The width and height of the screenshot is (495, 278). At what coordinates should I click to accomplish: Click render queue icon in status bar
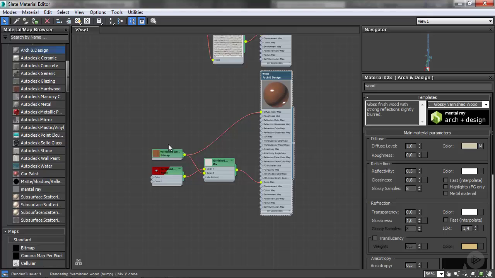(5, 274)
